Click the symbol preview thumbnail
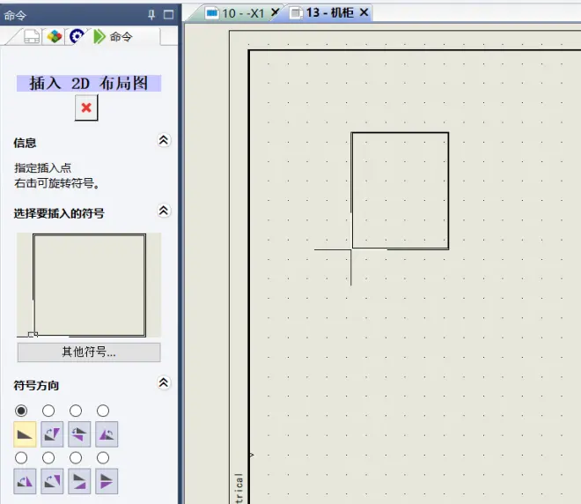Viewport: 581px width, 504px height. pyautogui.click(x=89, y=285)
